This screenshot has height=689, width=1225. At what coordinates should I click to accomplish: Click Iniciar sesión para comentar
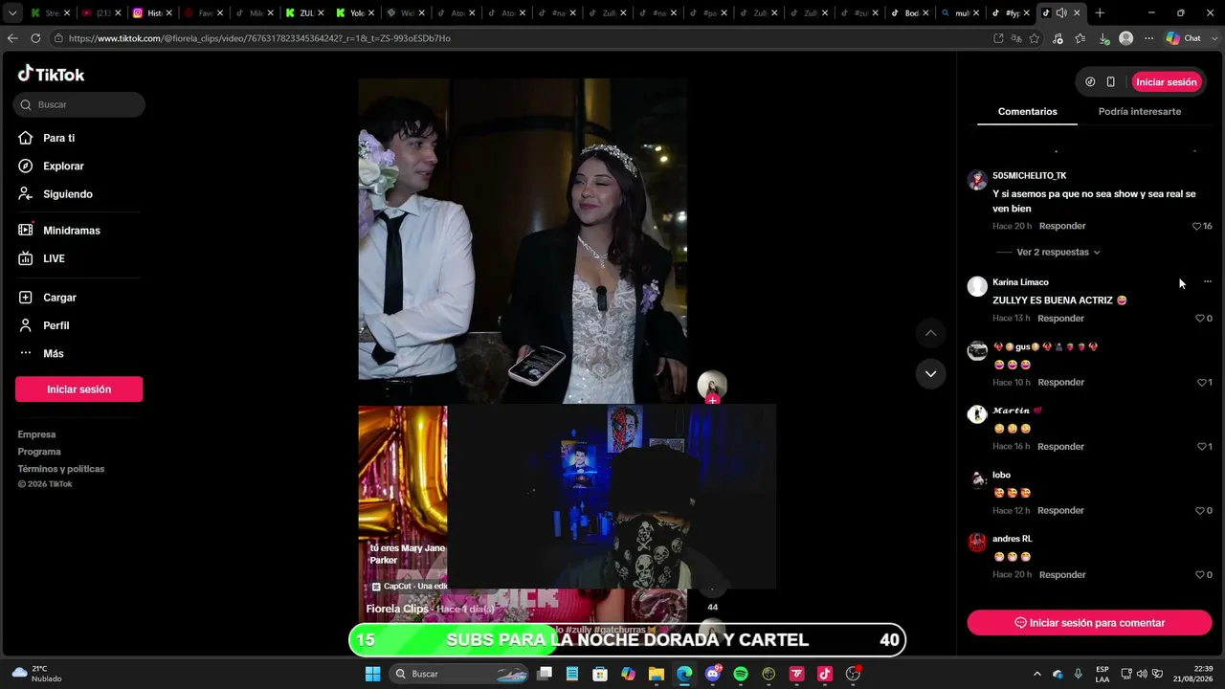(x=1089, y=623)
